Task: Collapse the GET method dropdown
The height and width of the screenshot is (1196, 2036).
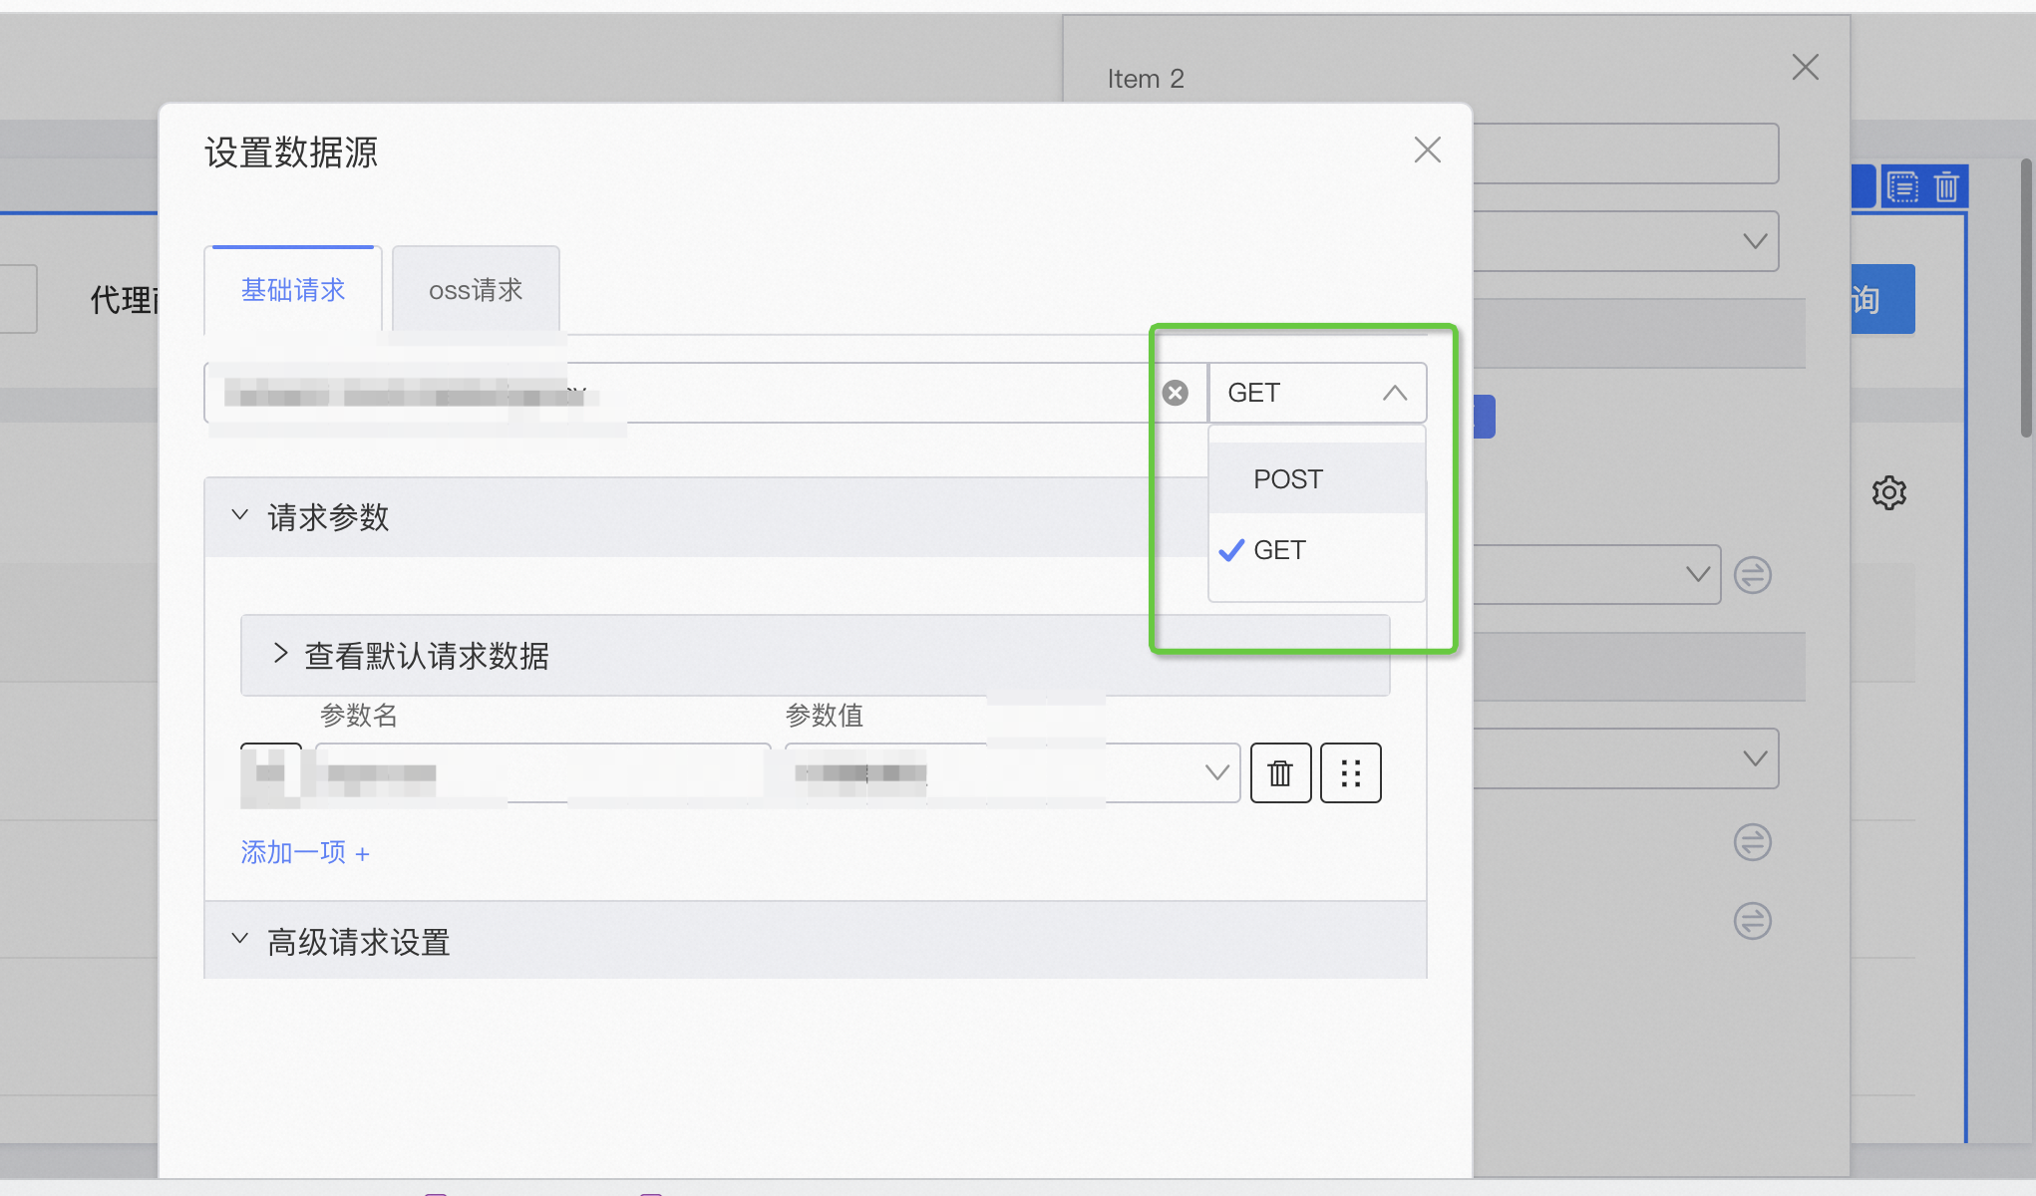Action: pyautogui.click(x=1394, y=393)
